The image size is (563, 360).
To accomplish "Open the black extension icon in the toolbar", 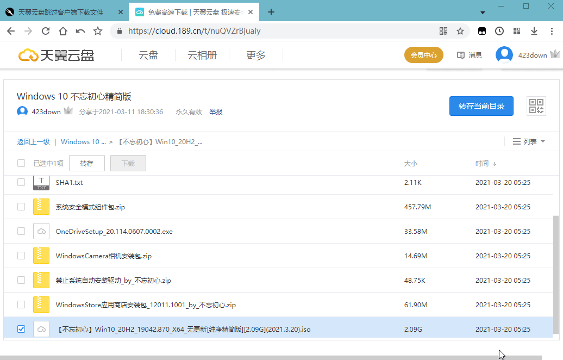I will click(x=482, y=31).
